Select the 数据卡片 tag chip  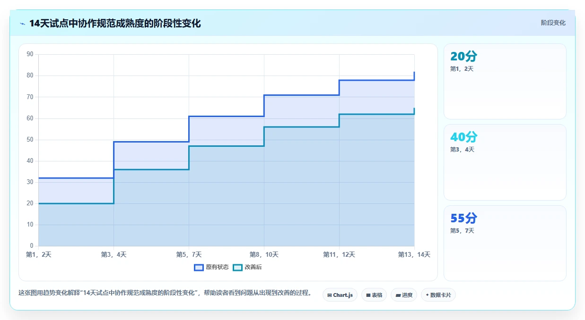[438, 295]
